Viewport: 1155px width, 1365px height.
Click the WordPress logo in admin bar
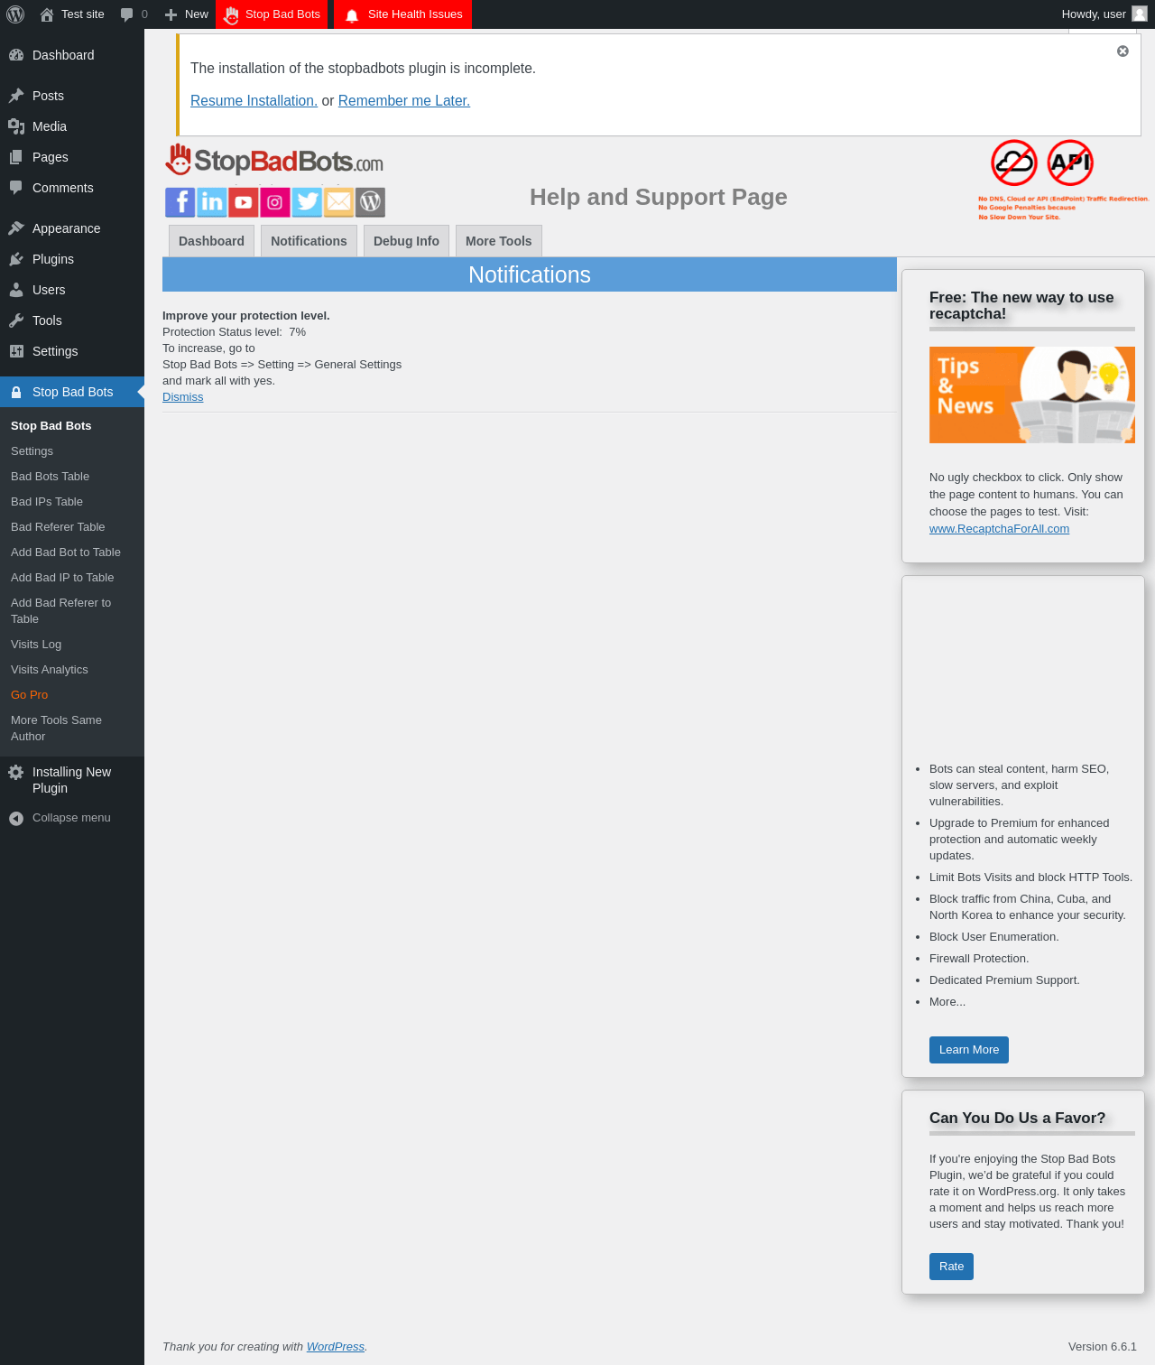(15, 14)
